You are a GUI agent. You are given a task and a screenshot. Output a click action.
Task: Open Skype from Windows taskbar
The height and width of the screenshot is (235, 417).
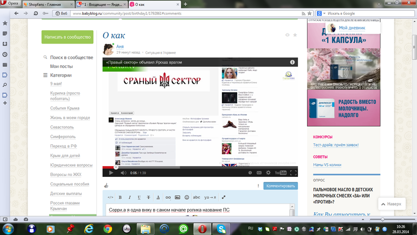tap(221, 229)
